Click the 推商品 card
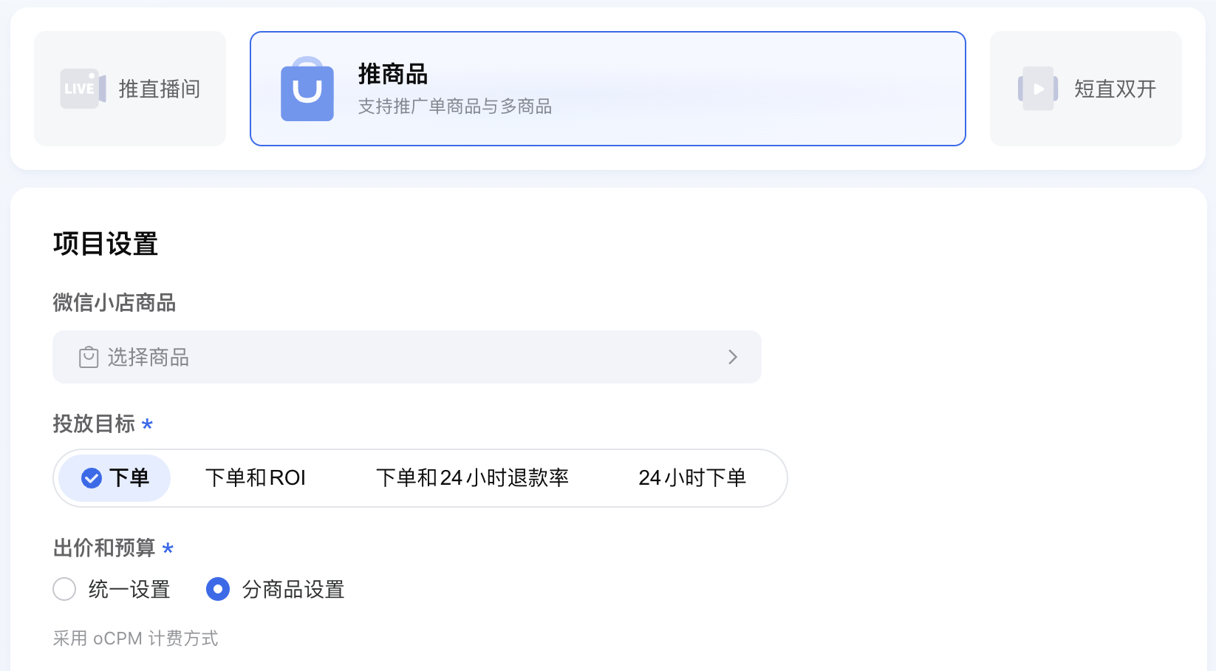 click(x=607, y=88)
